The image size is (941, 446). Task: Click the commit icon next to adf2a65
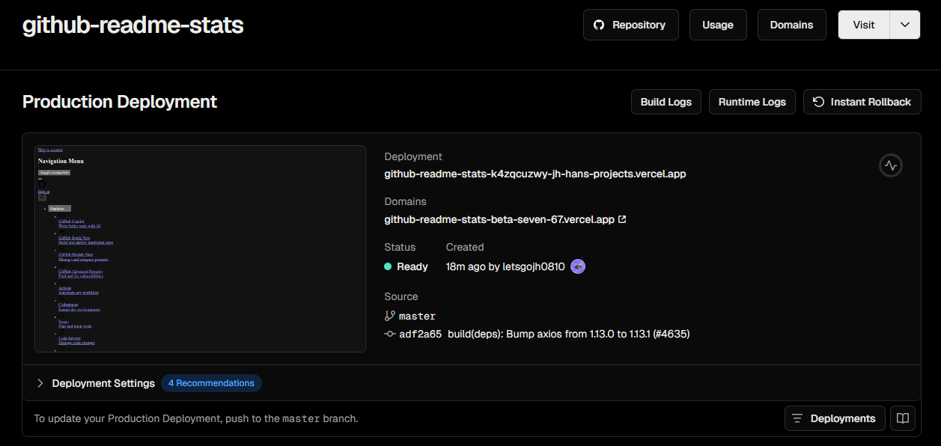[389, 334]
